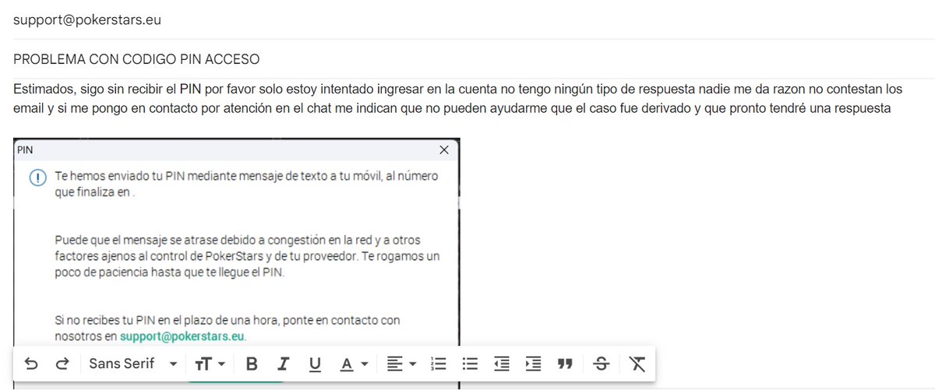Click the recipient field with support@pokerstars.eu
This screenshot has width=935, height=390.
467,21
